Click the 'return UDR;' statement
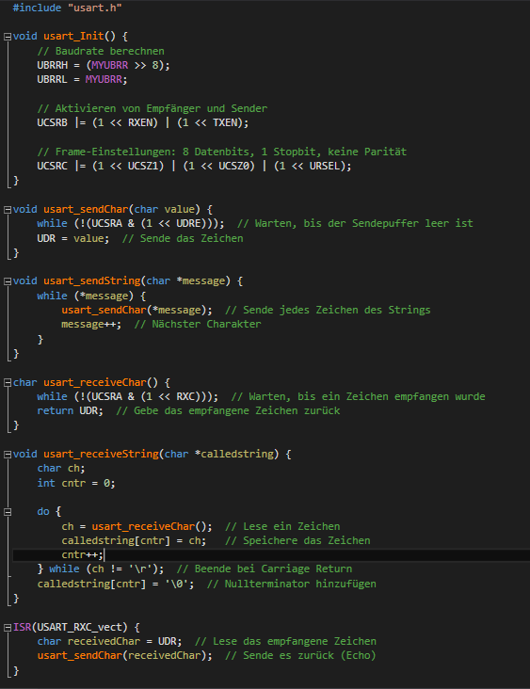 click(x=71, y=410)
